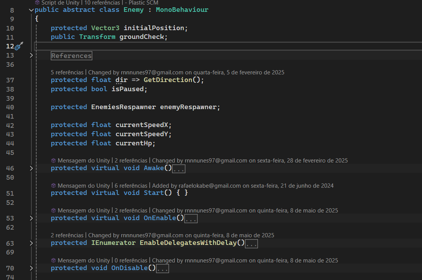Expand EnableDelegatesWithDelay coroutine using its chevron
Viewport: 422px width, 280px height.
click(31, 243)
